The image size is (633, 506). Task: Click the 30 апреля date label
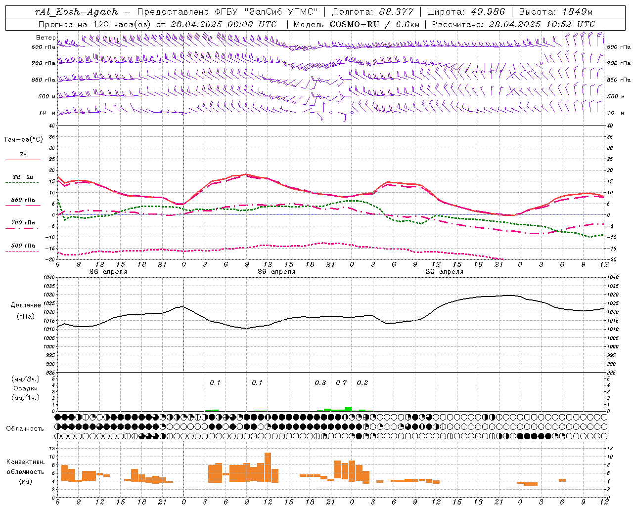coord(444,272)
